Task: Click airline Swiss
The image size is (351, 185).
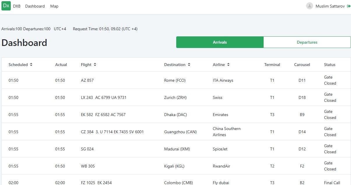Action: click(x=218, y=97)
